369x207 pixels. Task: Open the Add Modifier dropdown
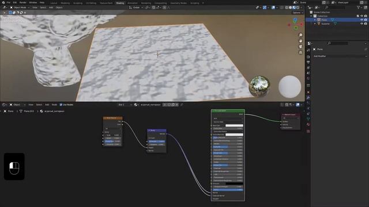tap(340, 56)
